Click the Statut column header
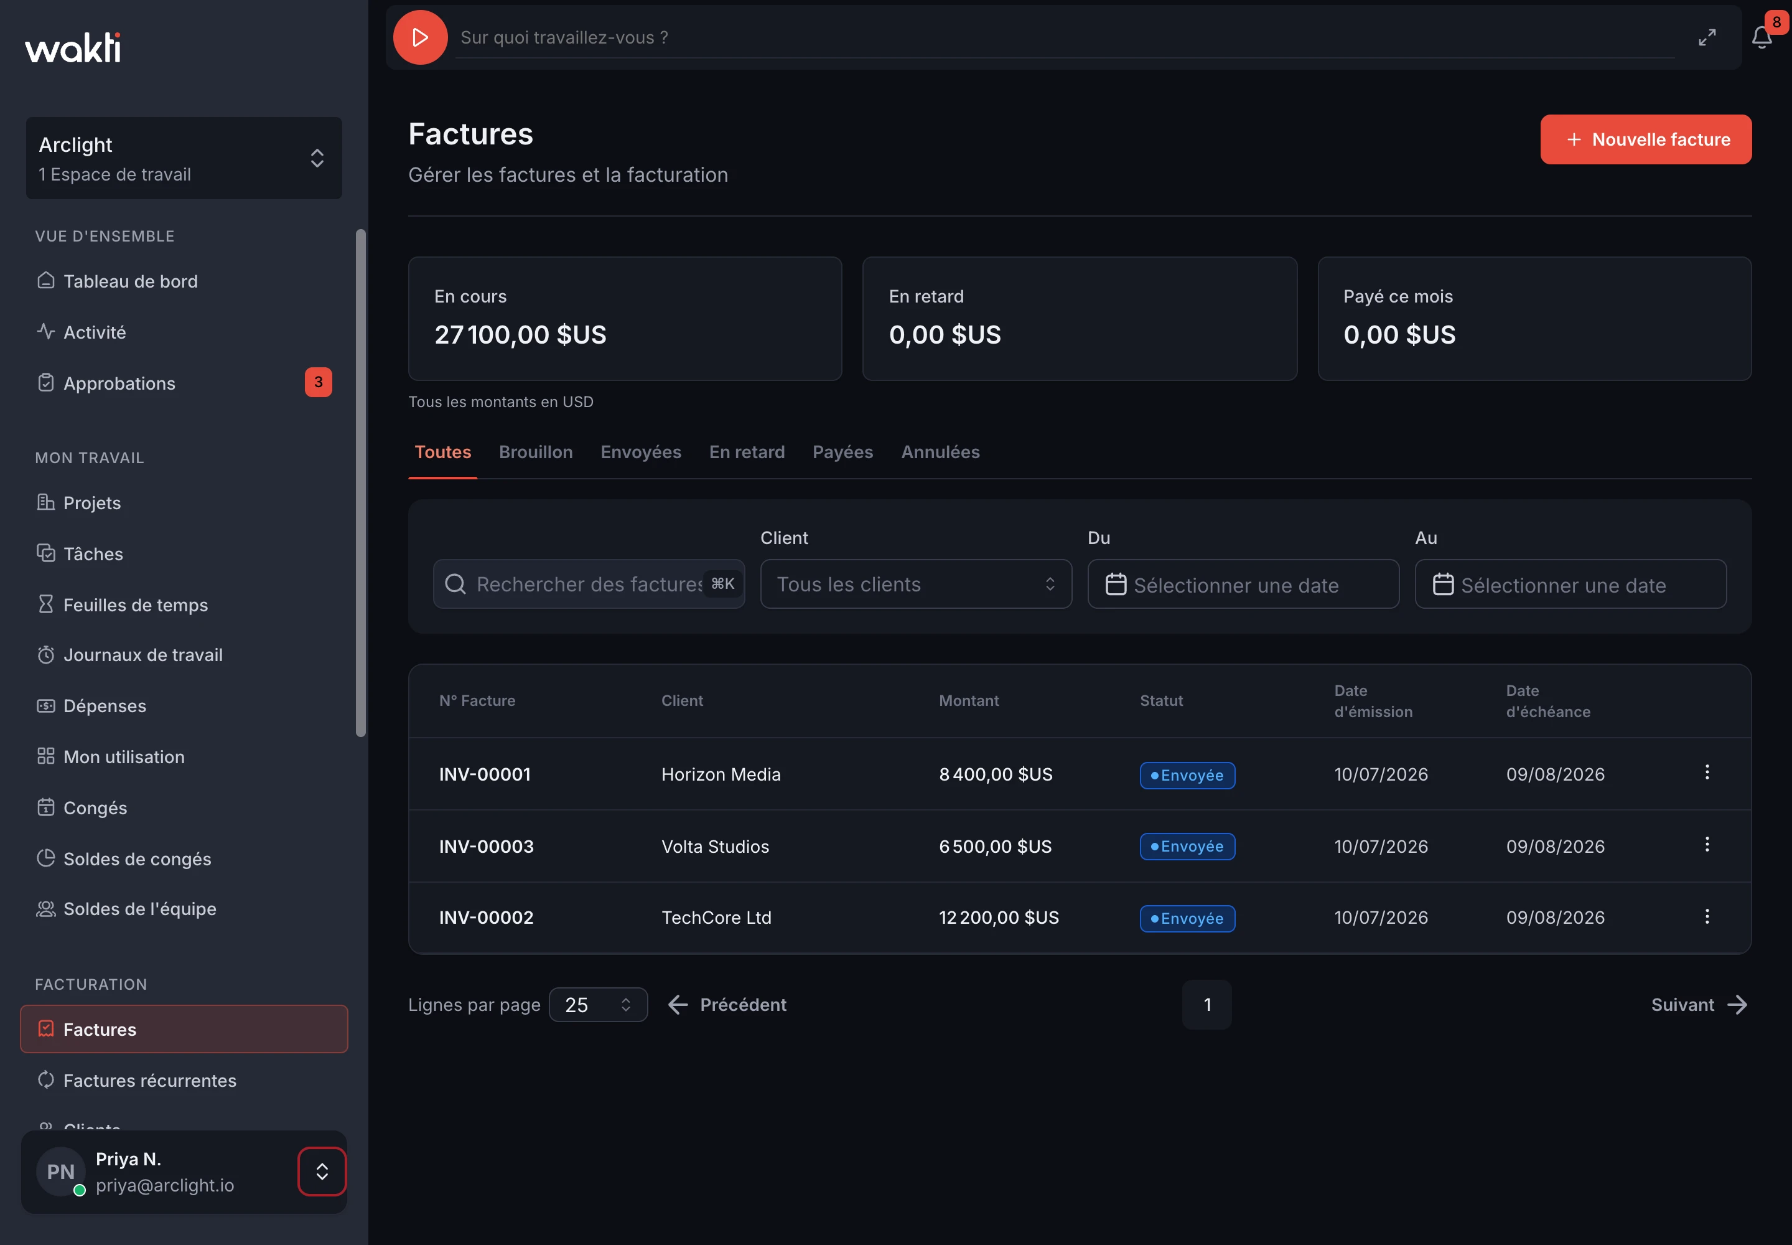This screenshot has width=1792, height=1245. pyautogui.click(x=1162, y=700)
